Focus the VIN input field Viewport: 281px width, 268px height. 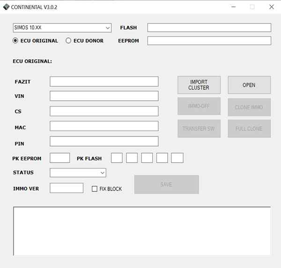click(x=104, y=96)
